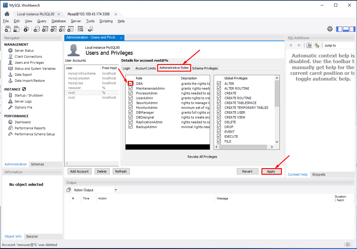Screen dimensions: 357x249
Task: Toggle automatic context help icon
Action: [317, 45]
